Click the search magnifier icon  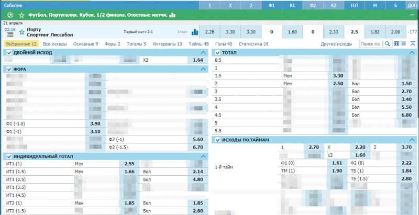click(387, 44)
